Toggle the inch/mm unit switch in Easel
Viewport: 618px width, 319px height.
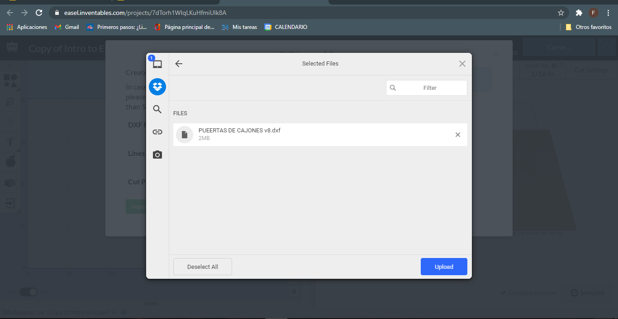pyautogui.click(x=29, y=292)
